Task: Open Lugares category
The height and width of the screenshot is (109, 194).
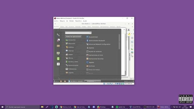Action: click(x=70, y=73)
